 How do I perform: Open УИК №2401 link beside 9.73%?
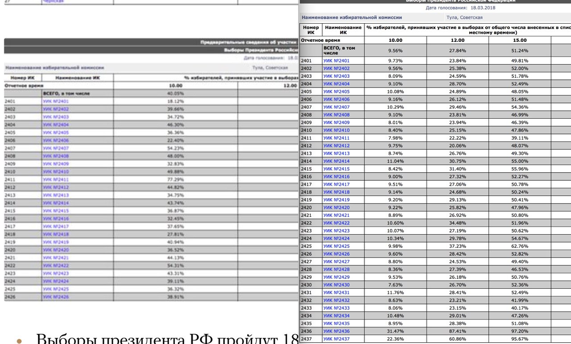[x=336, y=60]
